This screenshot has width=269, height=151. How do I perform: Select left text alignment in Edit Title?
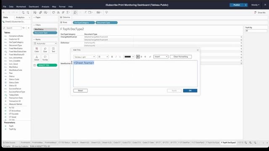pos(138,57)
